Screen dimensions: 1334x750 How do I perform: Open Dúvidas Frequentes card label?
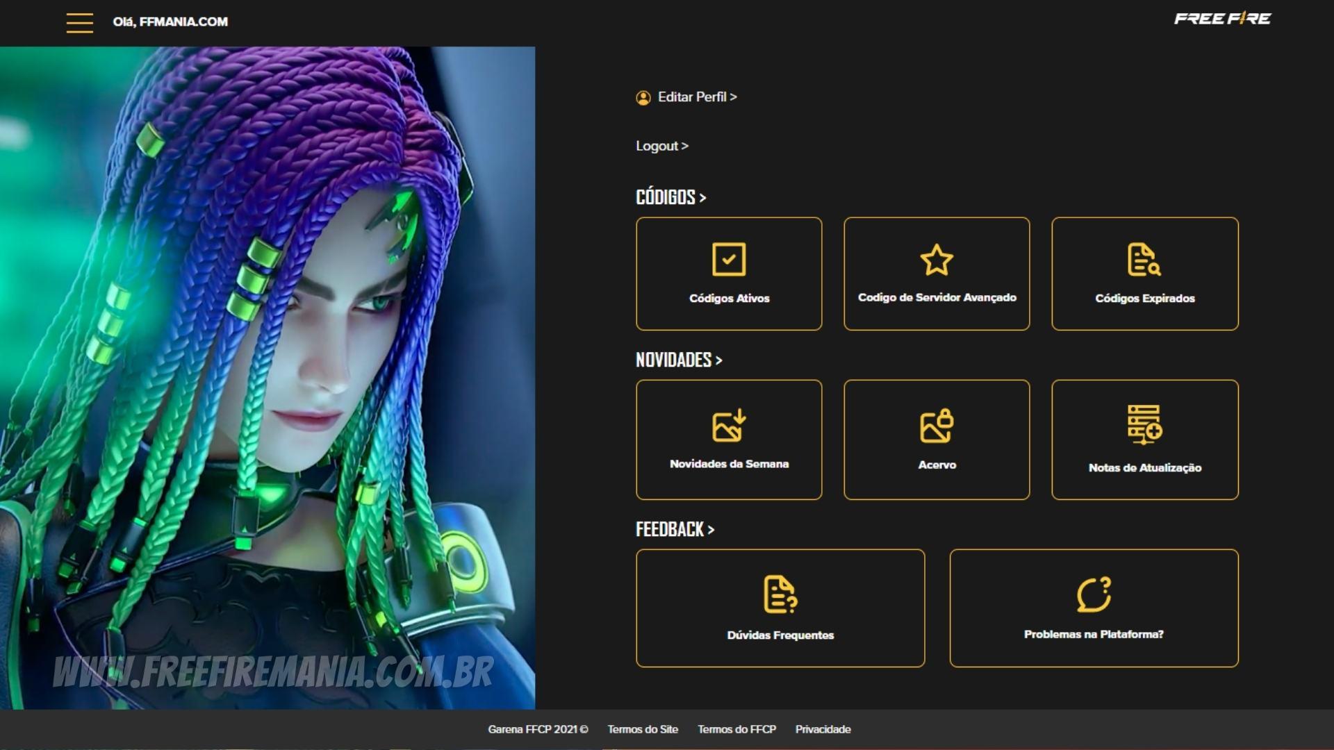pos(780,635)
